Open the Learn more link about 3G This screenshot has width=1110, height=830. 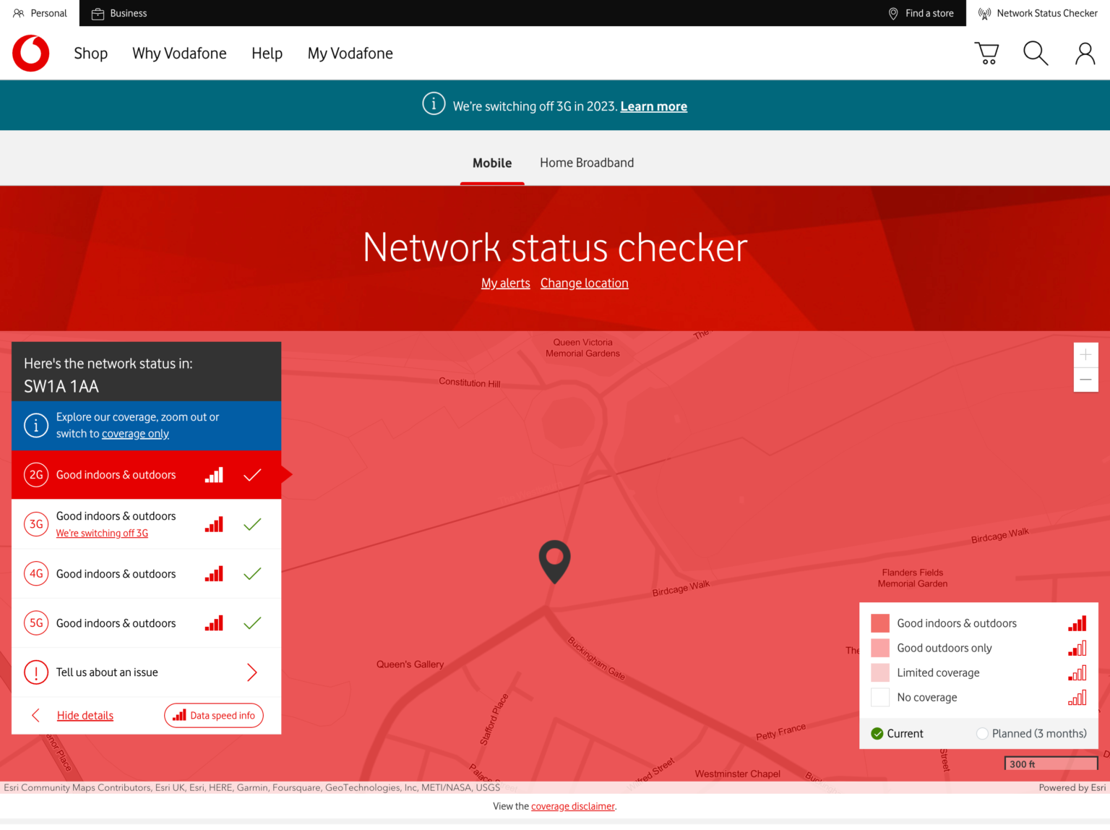653,106
